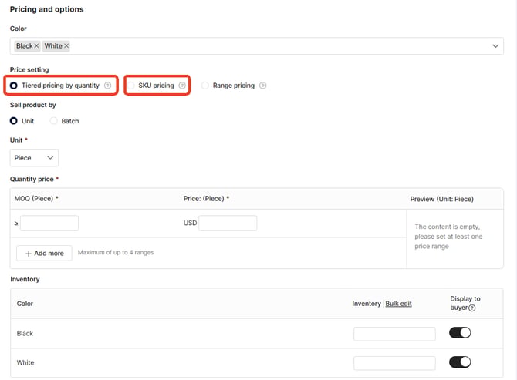This screenshot has height=380, width=517.
Task: Select Unit under Sell product by
Action: 14,121
